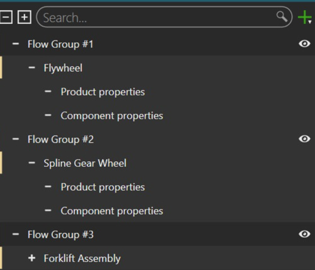Click the collapse all tree icon
This screenshot has height=270, width=315.
[x=6, y=17]
